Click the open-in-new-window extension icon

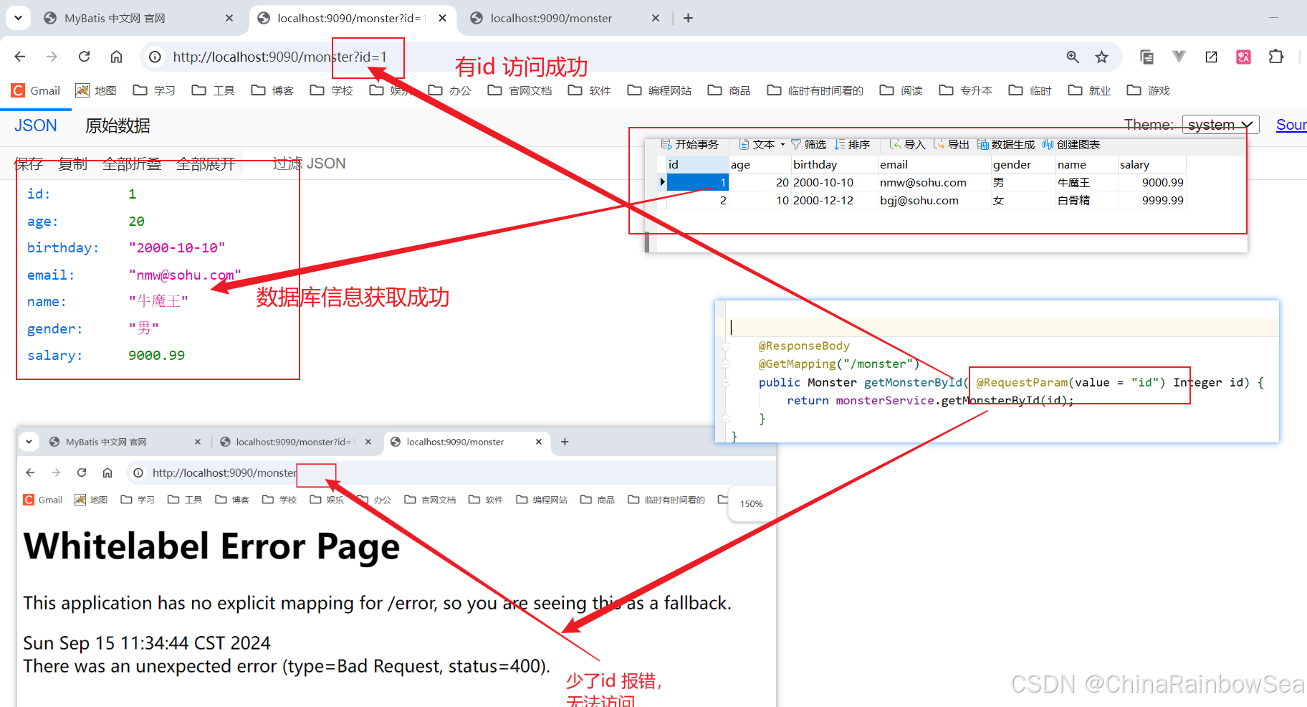(1211, 57)
